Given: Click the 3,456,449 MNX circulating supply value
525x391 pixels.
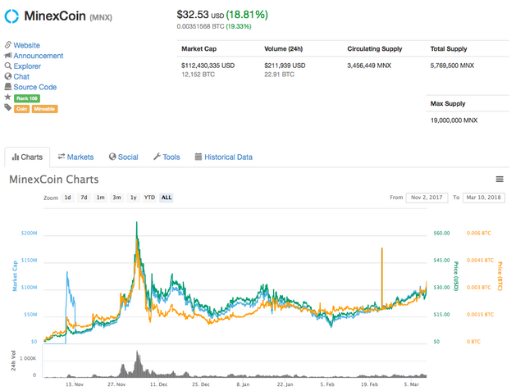Looking at the screenshot, I should click(369, 66).
